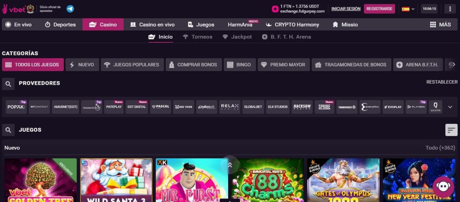Image resolution: width=460 pixels, height=202 pixels.
Task: Open the En vivo section
Action: (x=19, y=24)
